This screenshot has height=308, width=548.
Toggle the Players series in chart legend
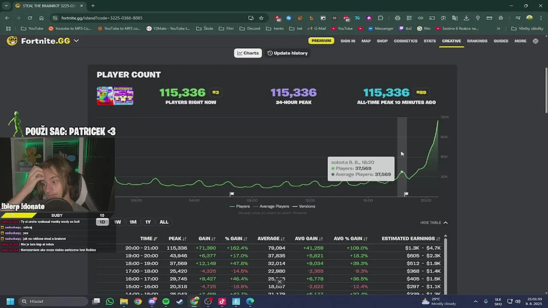pyautogui.click(x=240, y=206)
